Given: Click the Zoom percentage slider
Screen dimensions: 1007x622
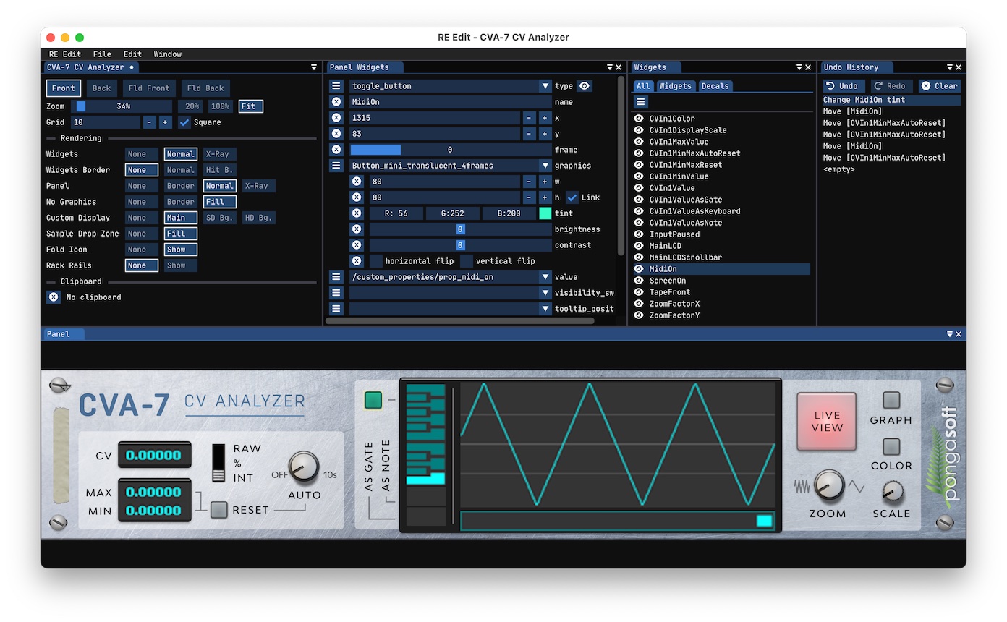Looking at the screenshot, I should click(x=123, y=106).
